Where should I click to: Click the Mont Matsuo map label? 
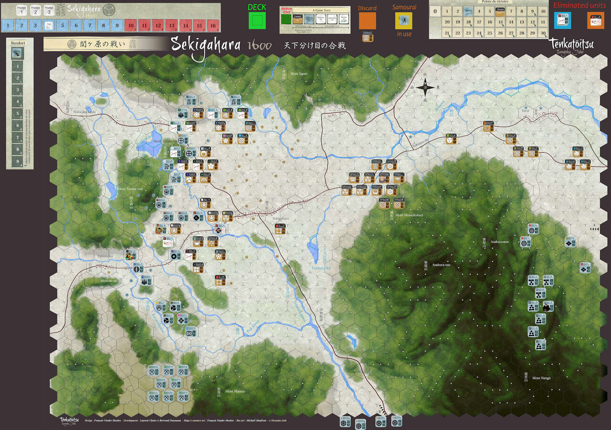click(235, 391)
